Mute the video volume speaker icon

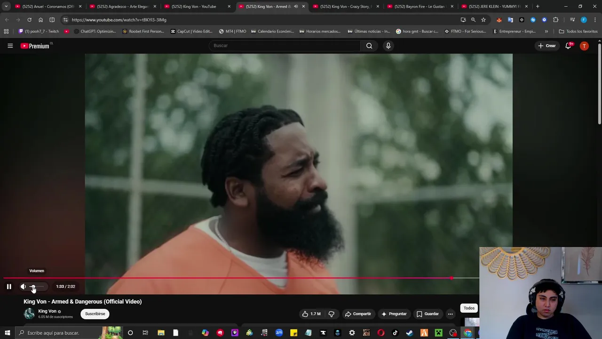[x=23, y=286]
